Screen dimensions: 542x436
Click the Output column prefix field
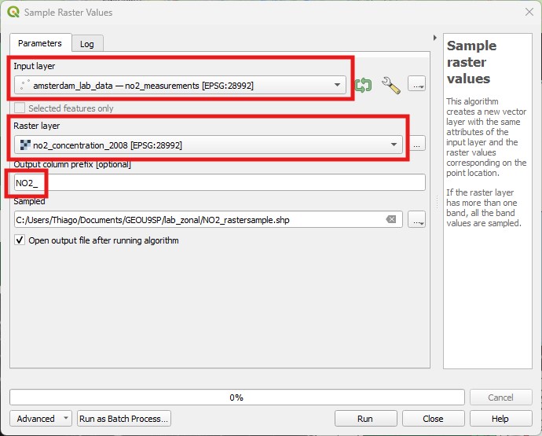click(x=219, y=182)
